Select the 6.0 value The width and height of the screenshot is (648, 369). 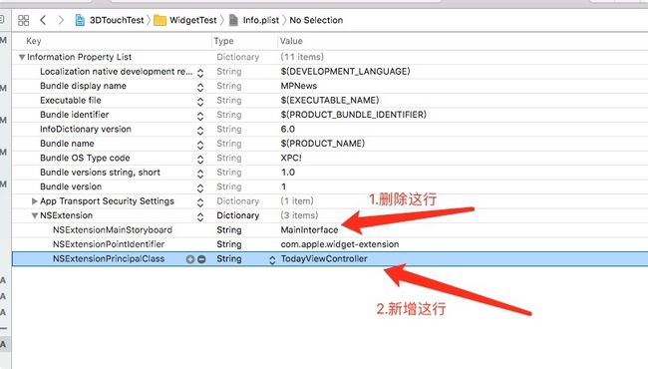(288, 129)
